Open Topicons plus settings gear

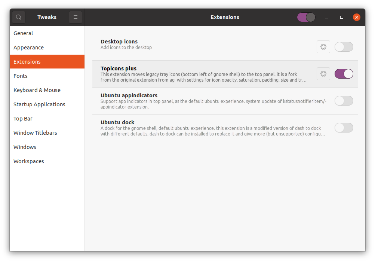[x=323, y=74]
